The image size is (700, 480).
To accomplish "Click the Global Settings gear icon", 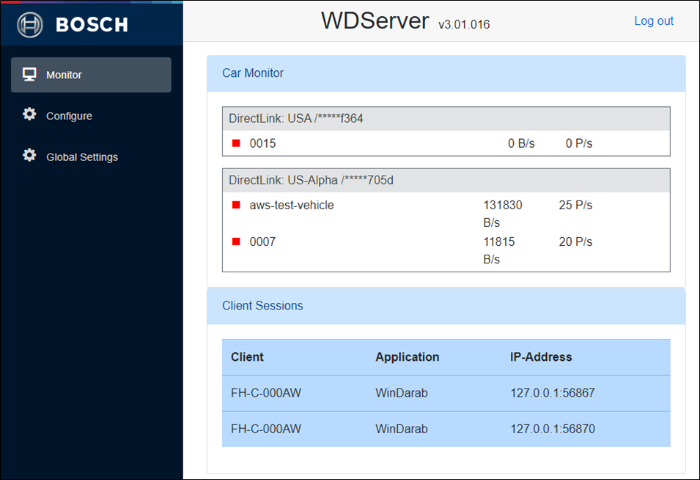I will (29, 156).
